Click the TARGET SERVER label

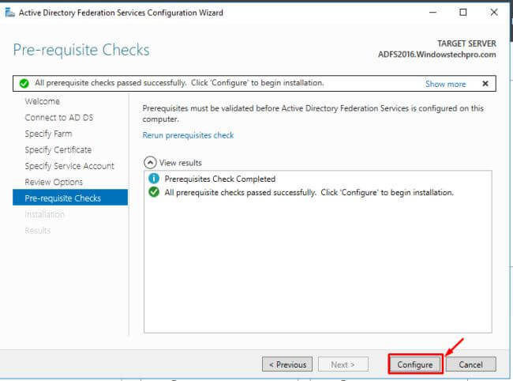click(466, 43)
